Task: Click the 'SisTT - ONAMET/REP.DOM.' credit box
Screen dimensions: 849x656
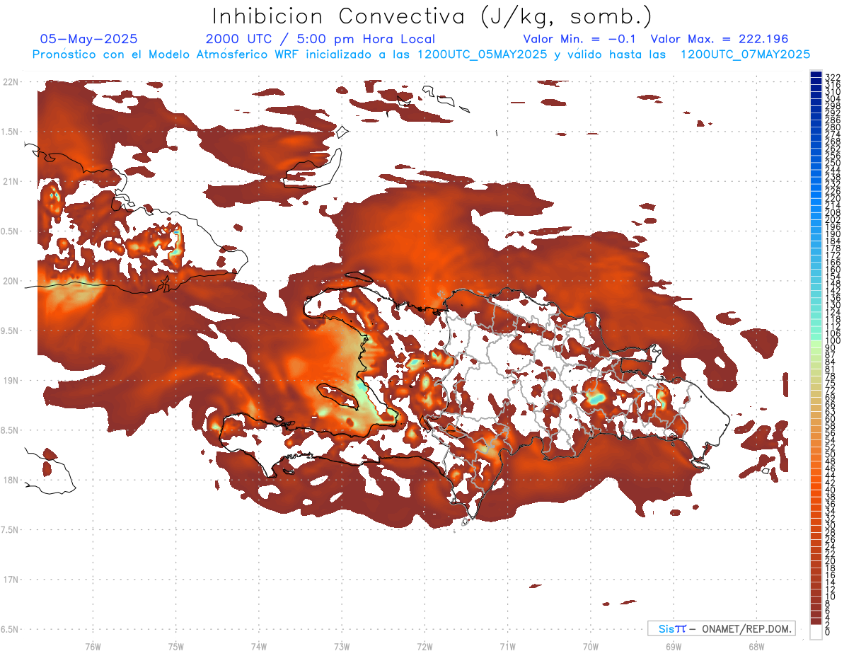Action: click(x=721, y=628)
